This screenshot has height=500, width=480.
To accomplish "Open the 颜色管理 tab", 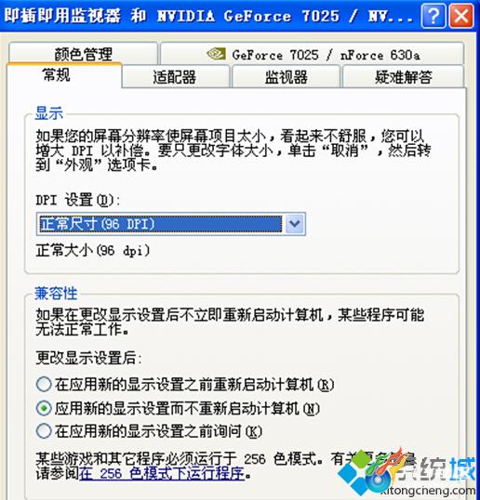I will [x=84, y=54].
